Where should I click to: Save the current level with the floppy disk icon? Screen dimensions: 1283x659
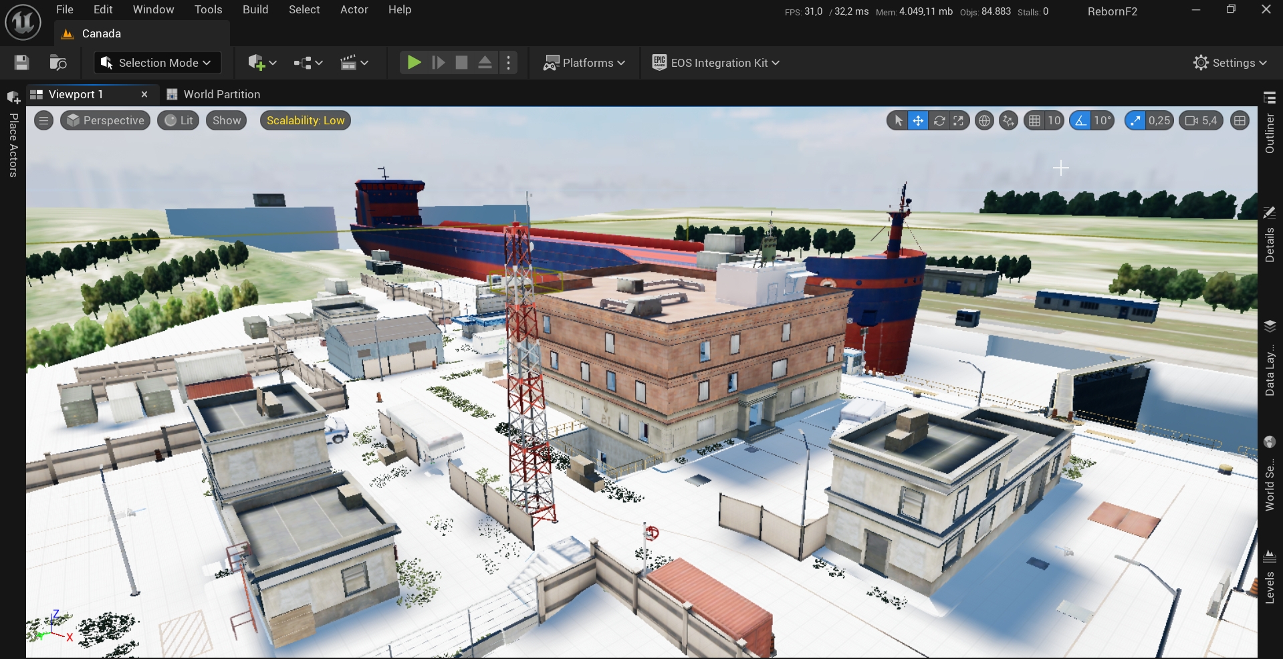pyautogui.click(x=21, y=63)
